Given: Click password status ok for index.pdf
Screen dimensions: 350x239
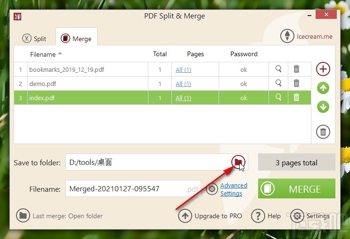Looking at the screenshot, I should [244, 98].
